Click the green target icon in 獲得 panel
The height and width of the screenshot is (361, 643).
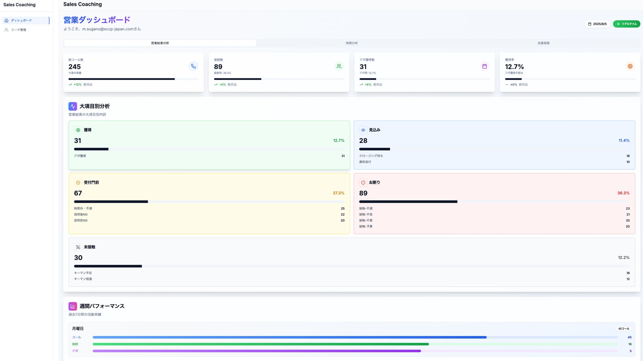78,130
